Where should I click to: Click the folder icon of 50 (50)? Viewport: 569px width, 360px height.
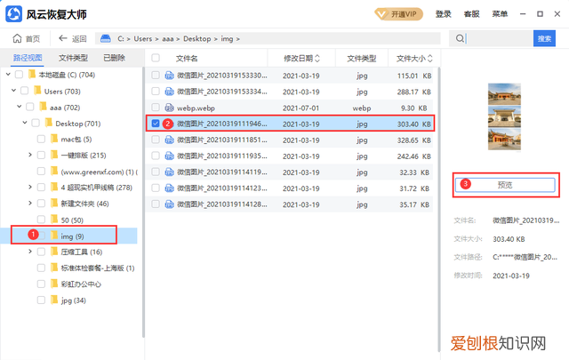[x=54, y=220]
